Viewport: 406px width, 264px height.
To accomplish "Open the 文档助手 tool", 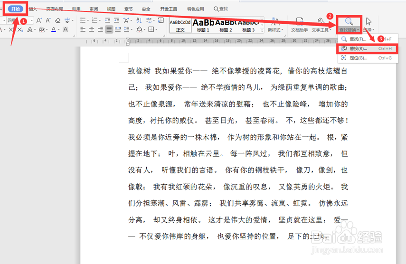I will (299, 25).
